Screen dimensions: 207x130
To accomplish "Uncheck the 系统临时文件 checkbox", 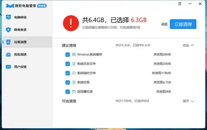I will [68, 73].
